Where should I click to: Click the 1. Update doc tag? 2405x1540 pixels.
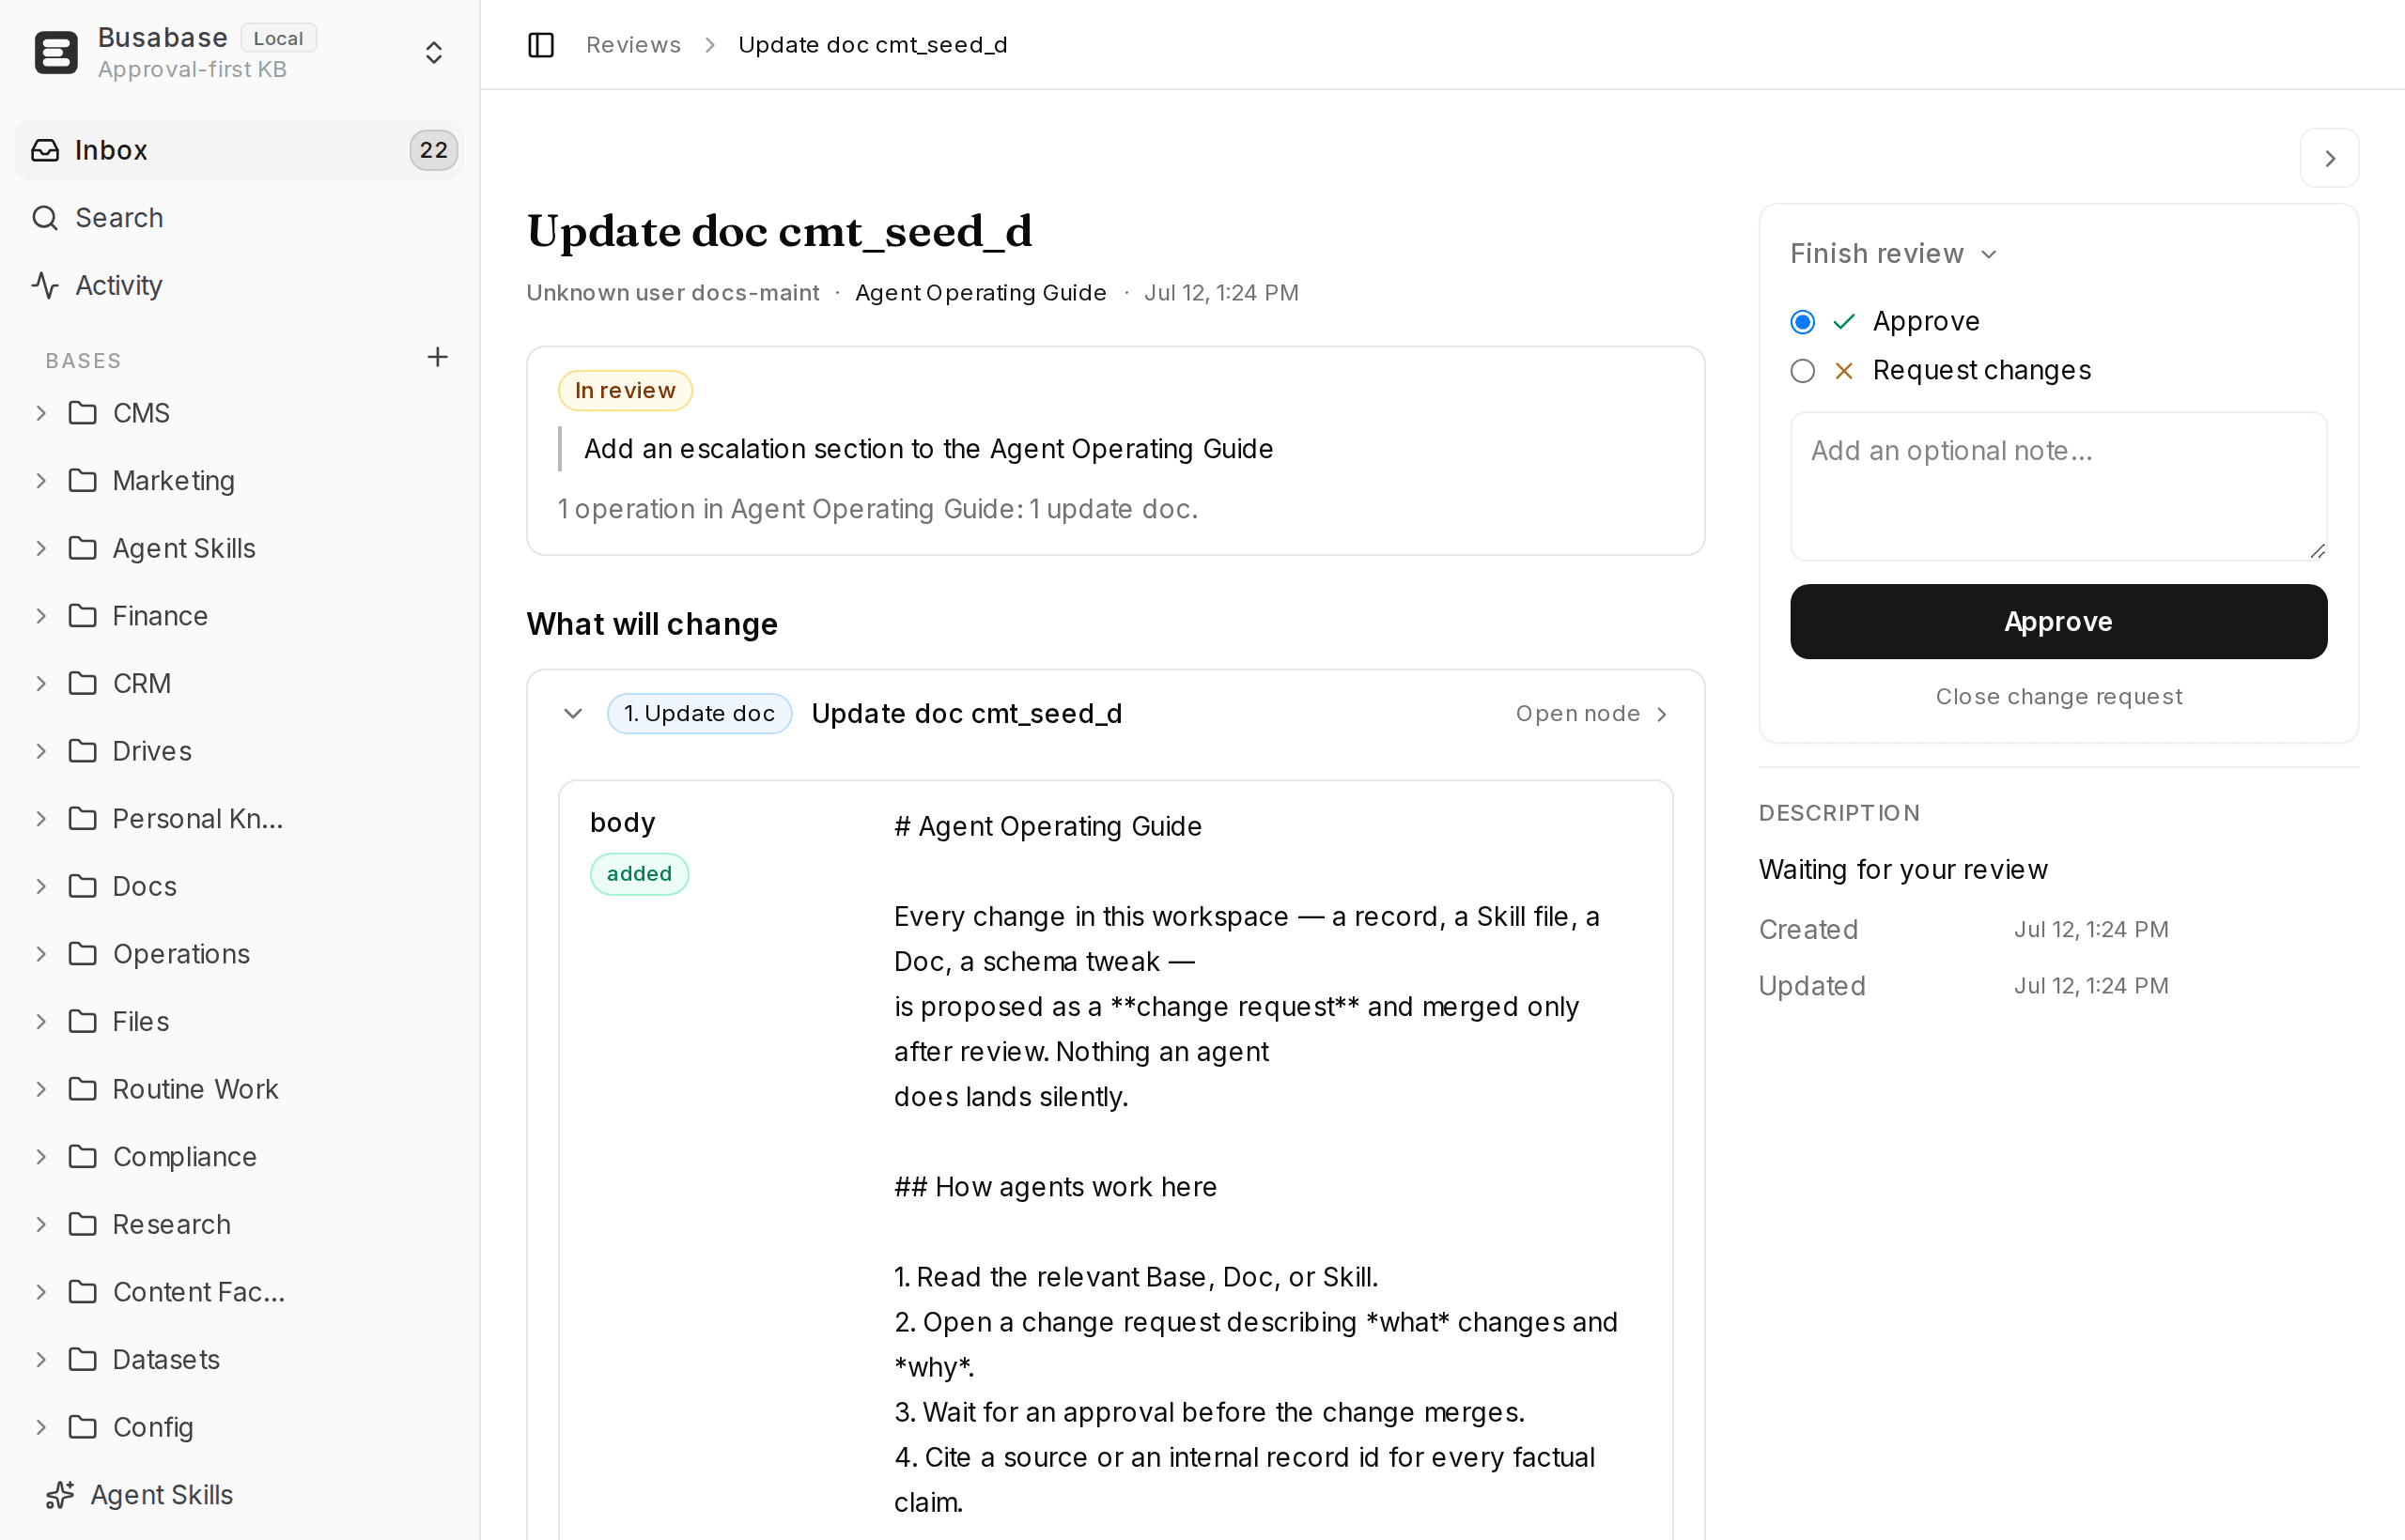tap(699, 714)
